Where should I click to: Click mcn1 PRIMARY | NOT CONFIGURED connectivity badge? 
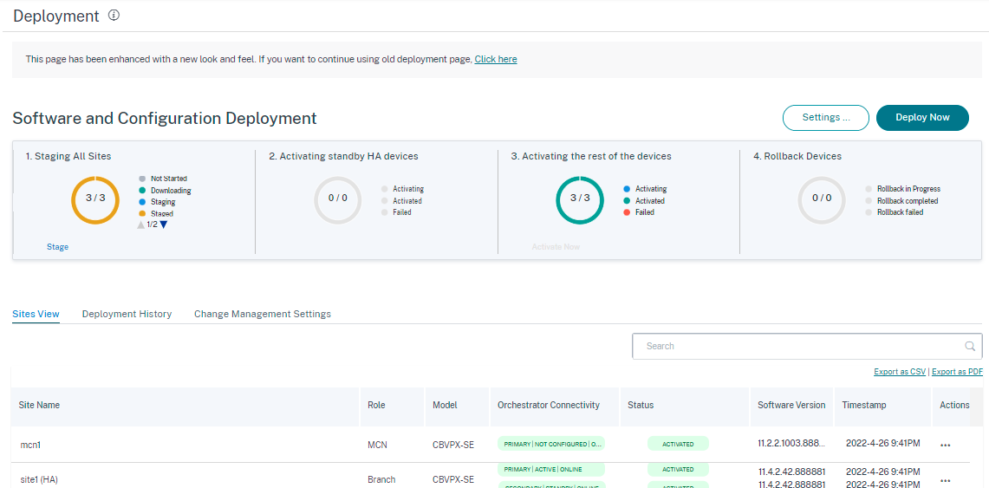pos(550,444)
